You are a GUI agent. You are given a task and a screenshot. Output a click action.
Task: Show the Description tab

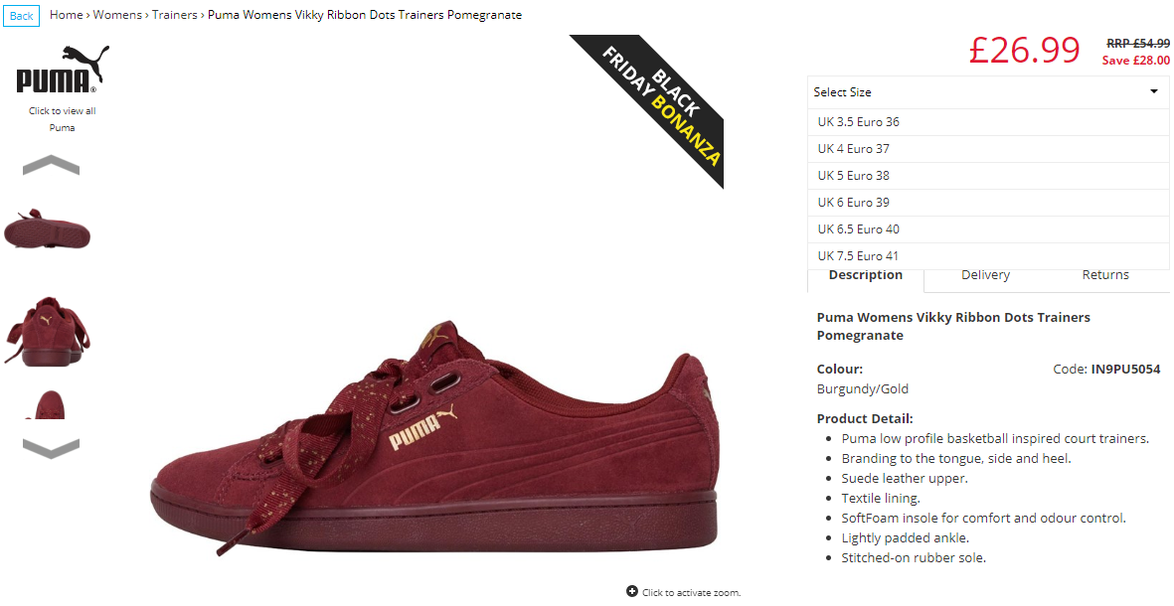pyautogui.click(x=866, y=275)
